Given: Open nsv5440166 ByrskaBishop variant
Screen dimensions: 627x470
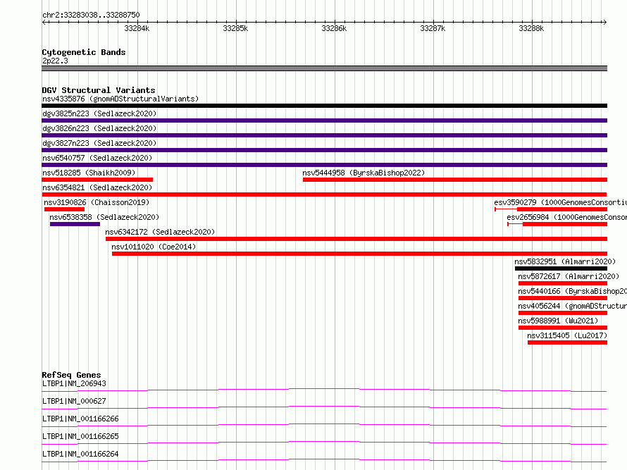Looking at the screenshot, I should point(572,291).
